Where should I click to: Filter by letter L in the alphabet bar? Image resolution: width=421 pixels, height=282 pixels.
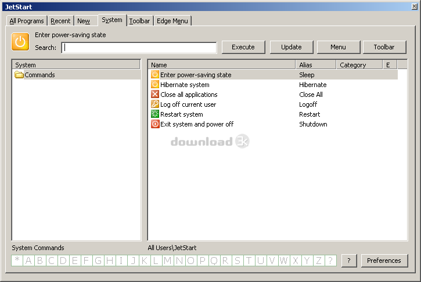click(x=156, y=261)
